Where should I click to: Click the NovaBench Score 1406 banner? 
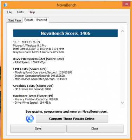click(65, 33)
